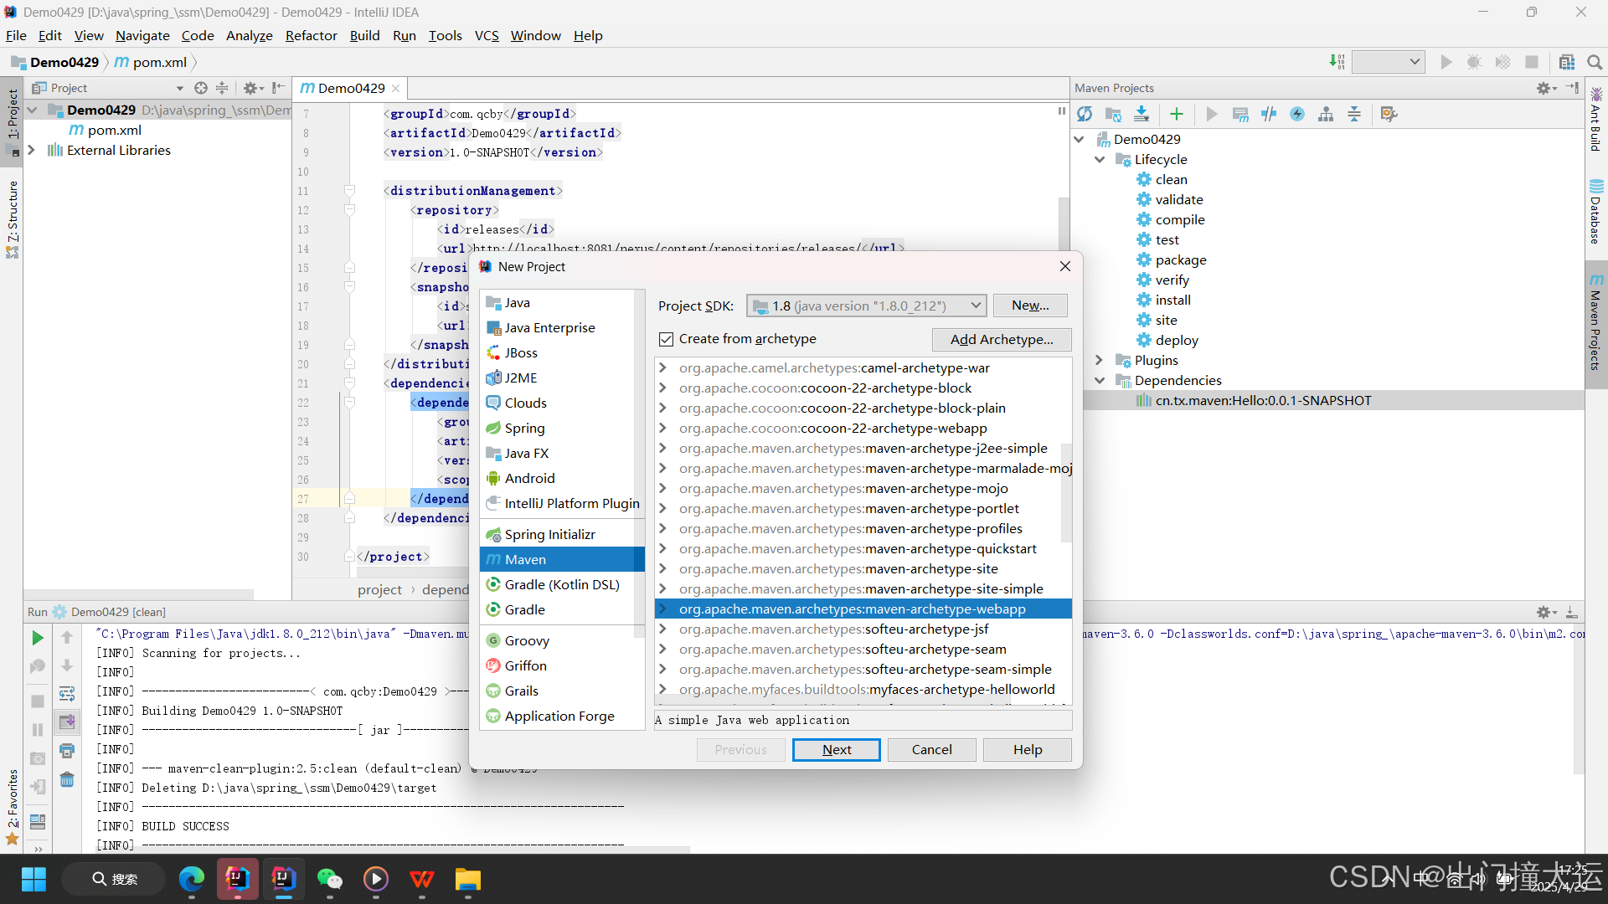Uncheck Create from archetype checkbox
1608x904 pixels.
point(667,339)
